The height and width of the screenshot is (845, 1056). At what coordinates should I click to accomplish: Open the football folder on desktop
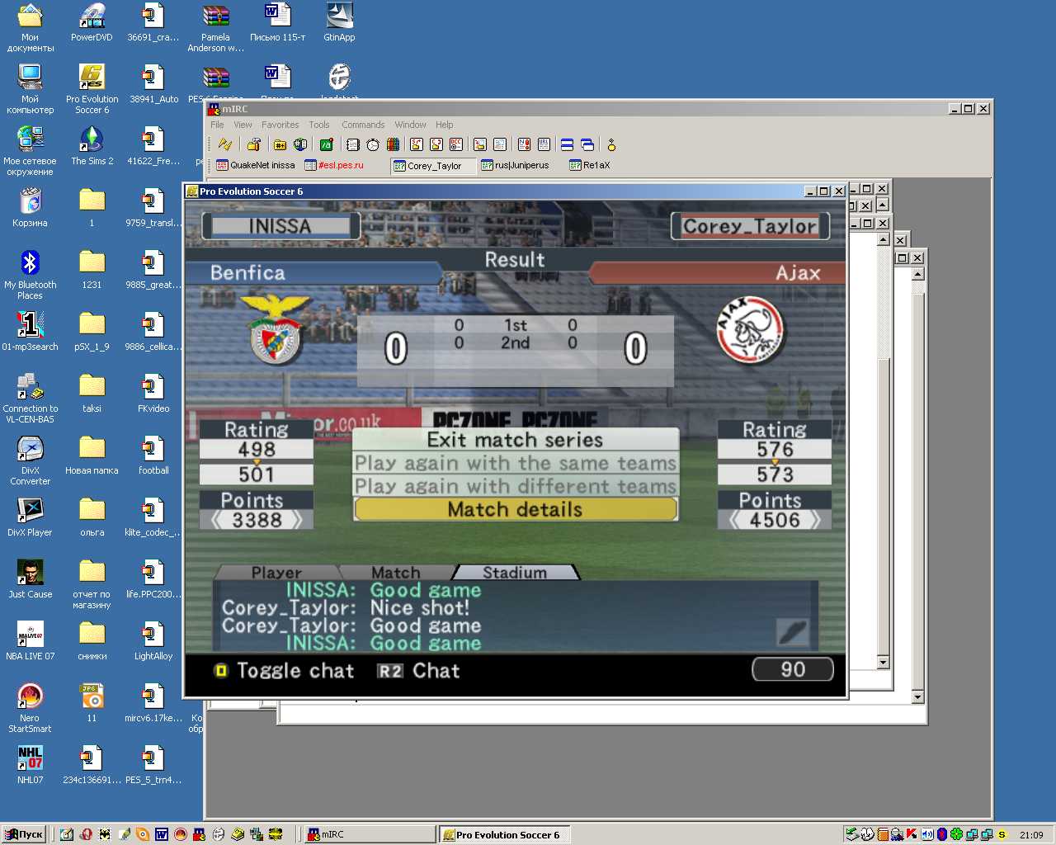(153, 455)
